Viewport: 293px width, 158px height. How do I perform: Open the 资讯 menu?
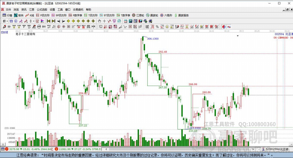[x=24, y=9]
